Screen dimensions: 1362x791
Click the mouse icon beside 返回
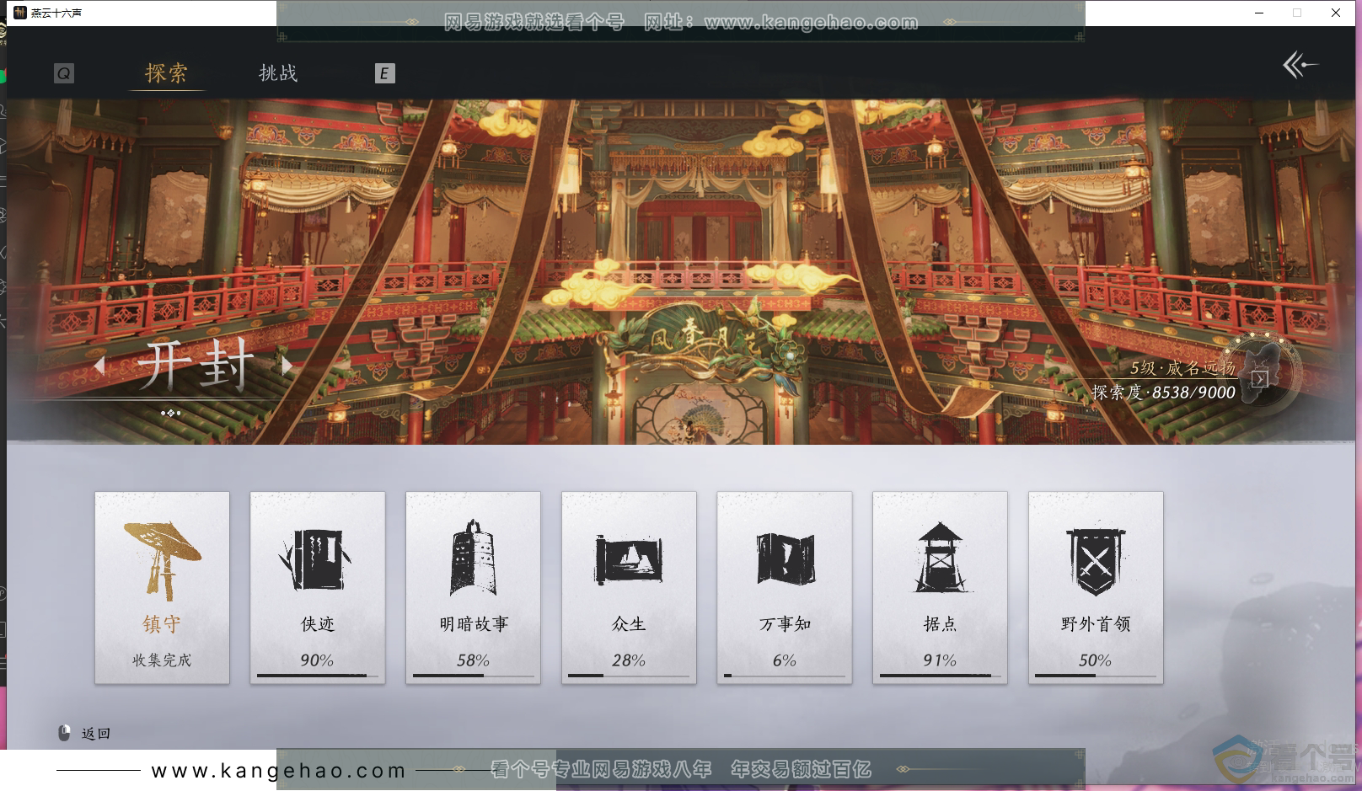(64, 734)
